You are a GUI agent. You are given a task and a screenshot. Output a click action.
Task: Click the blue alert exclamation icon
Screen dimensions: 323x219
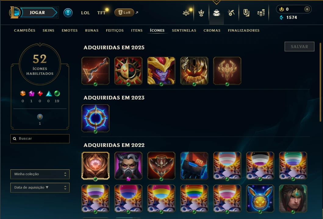click(68, 13)
